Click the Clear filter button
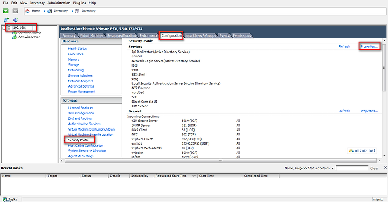The height and width of the screenshot is (202, 388). 374,168
